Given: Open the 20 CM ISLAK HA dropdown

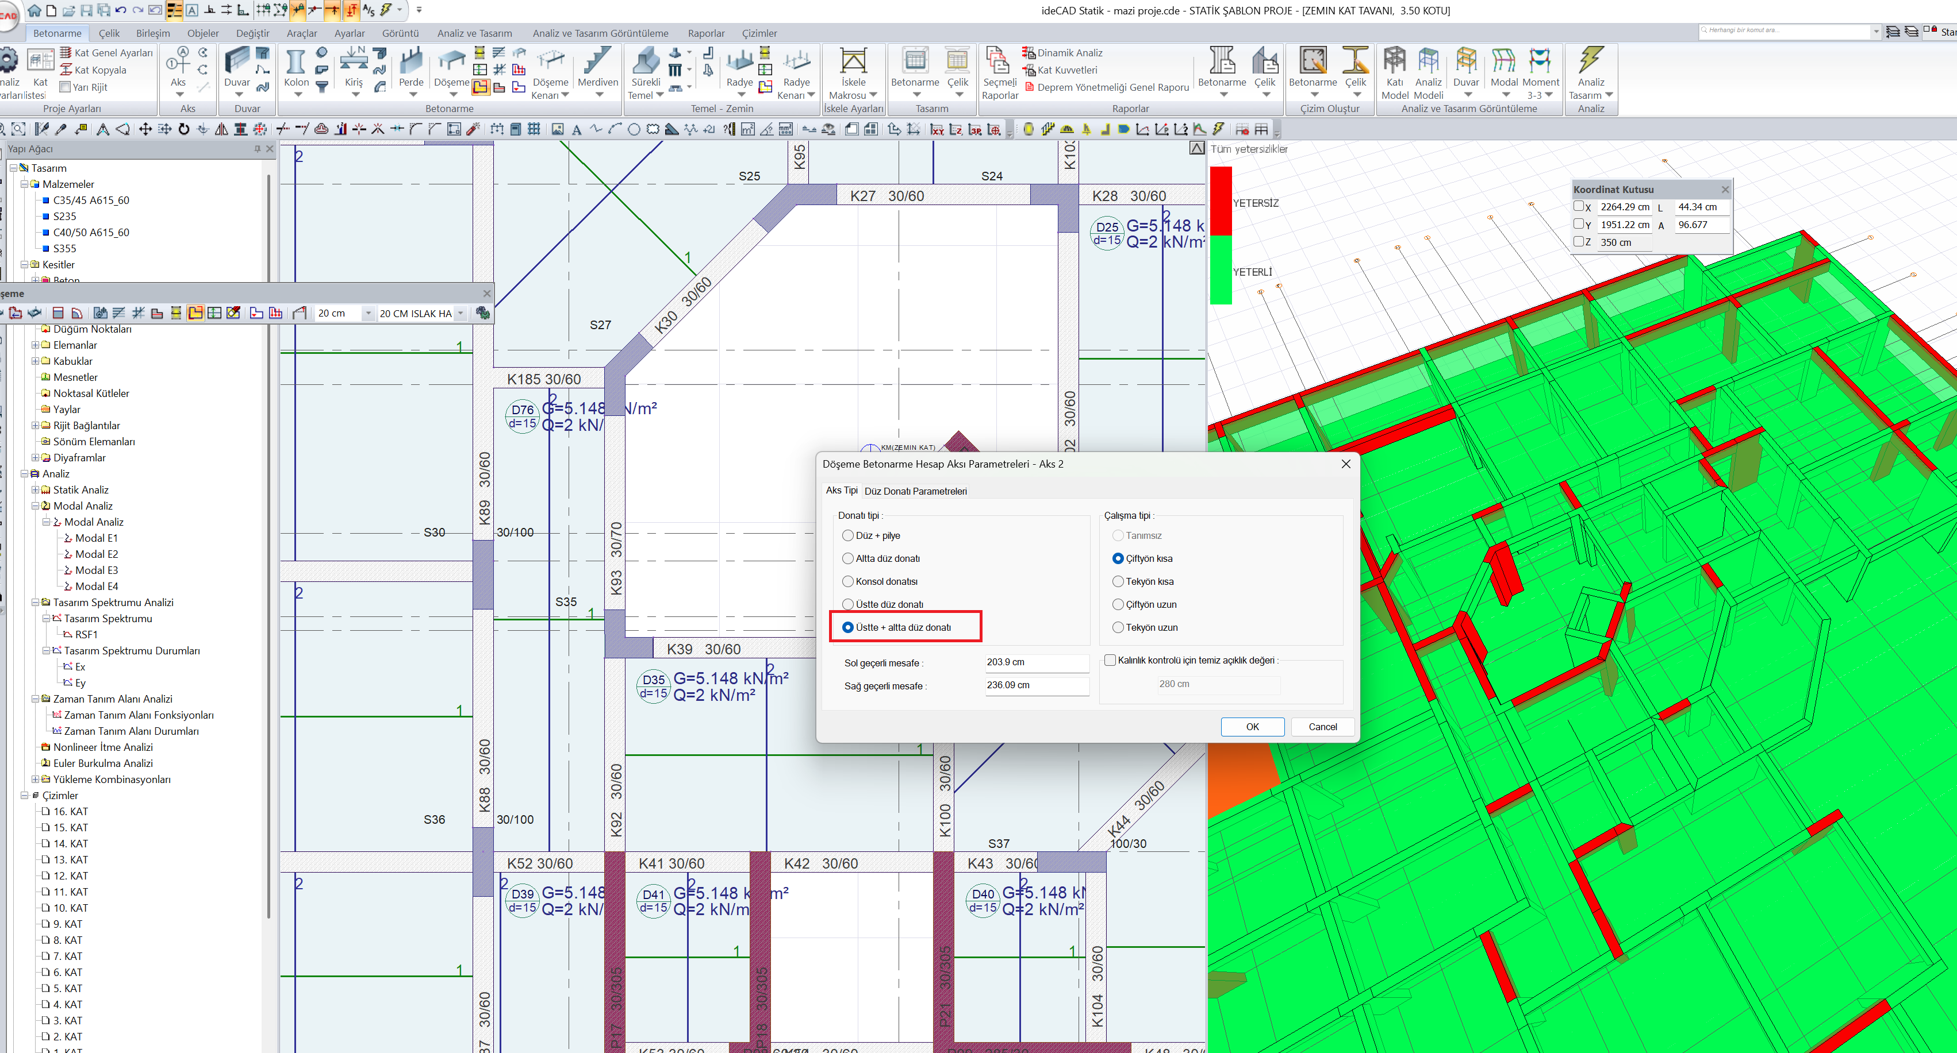Looking at the screenshot, I should [x=461, y=313].
